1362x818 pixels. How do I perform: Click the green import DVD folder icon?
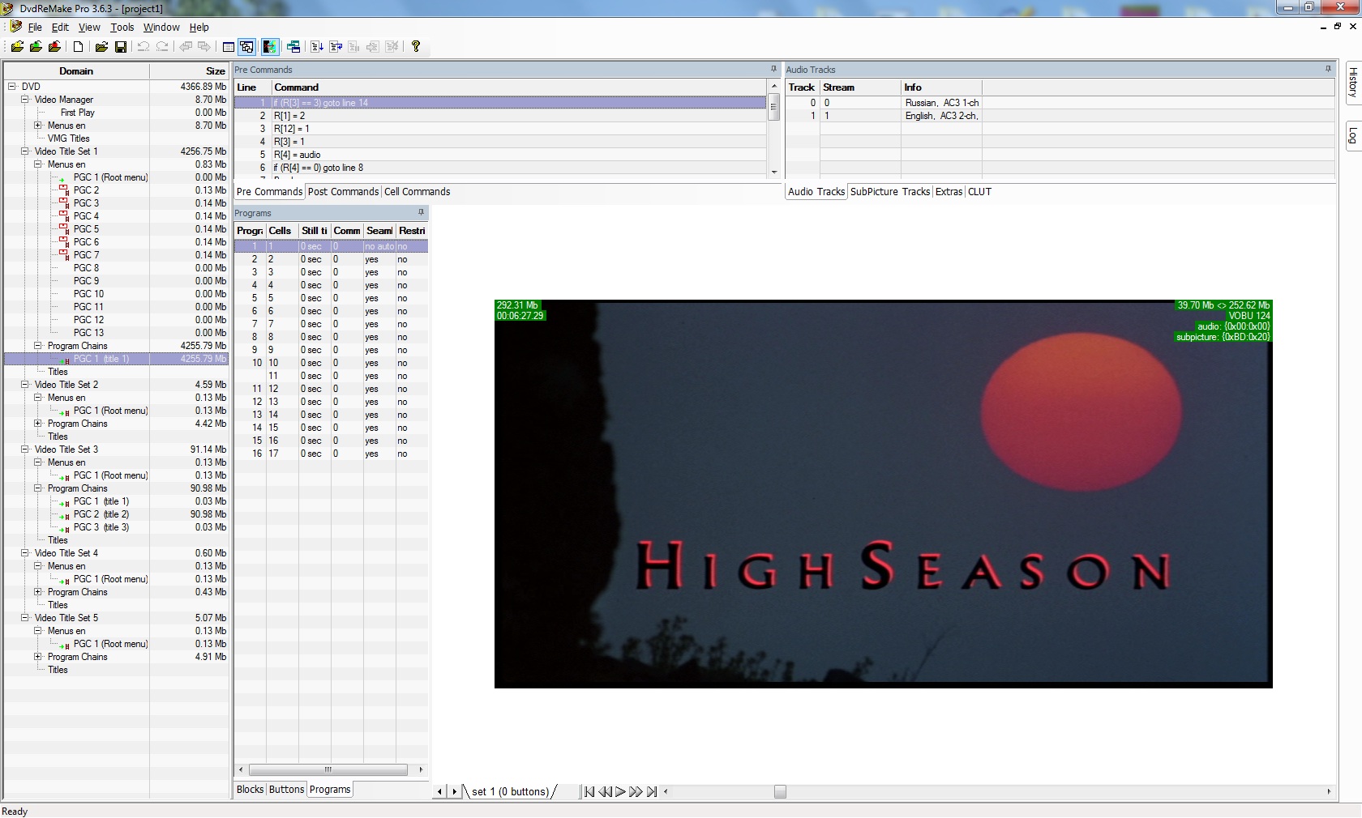36,47
